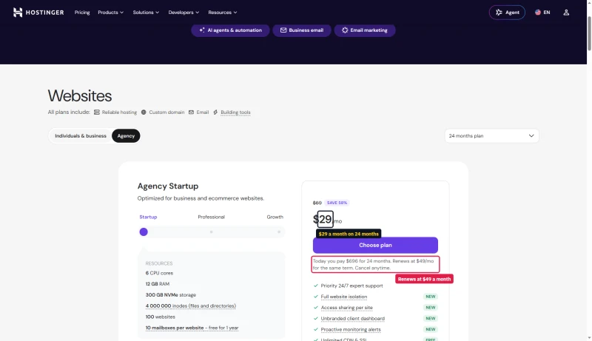Click the Reliable hosting label

(119, 112)
